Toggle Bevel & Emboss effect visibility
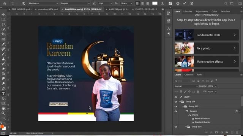Viewport: 243px width, 136px height. 193,119
